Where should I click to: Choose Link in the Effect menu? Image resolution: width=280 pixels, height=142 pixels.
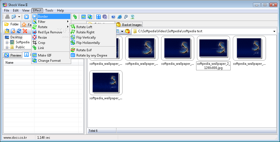51,48
